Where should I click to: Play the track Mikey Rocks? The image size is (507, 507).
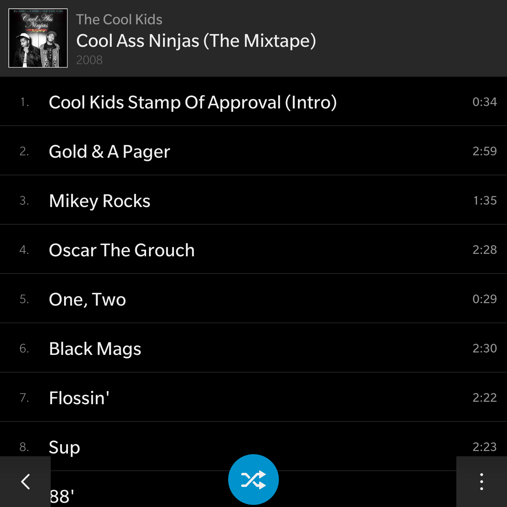pos(254,200)
